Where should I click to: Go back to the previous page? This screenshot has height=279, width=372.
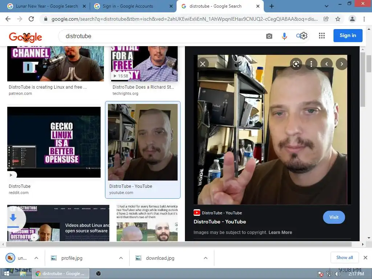pos(8,19)
